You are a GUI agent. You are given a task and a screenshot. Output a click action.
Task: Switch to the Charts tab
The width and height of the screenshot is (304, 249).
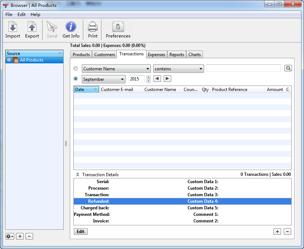click(x=195, y=55)
